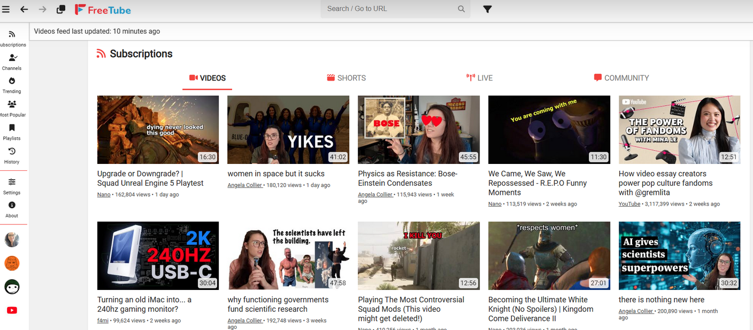Switch to the Shorts tab

[x=347, y=78]
